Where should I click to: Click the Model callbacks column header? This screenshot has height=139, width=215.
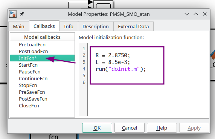[43, 37]
